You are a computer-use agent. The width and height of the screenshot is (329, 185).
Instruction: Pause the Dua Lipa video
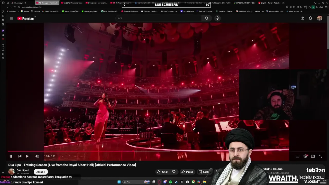click(x=11, y=156)
